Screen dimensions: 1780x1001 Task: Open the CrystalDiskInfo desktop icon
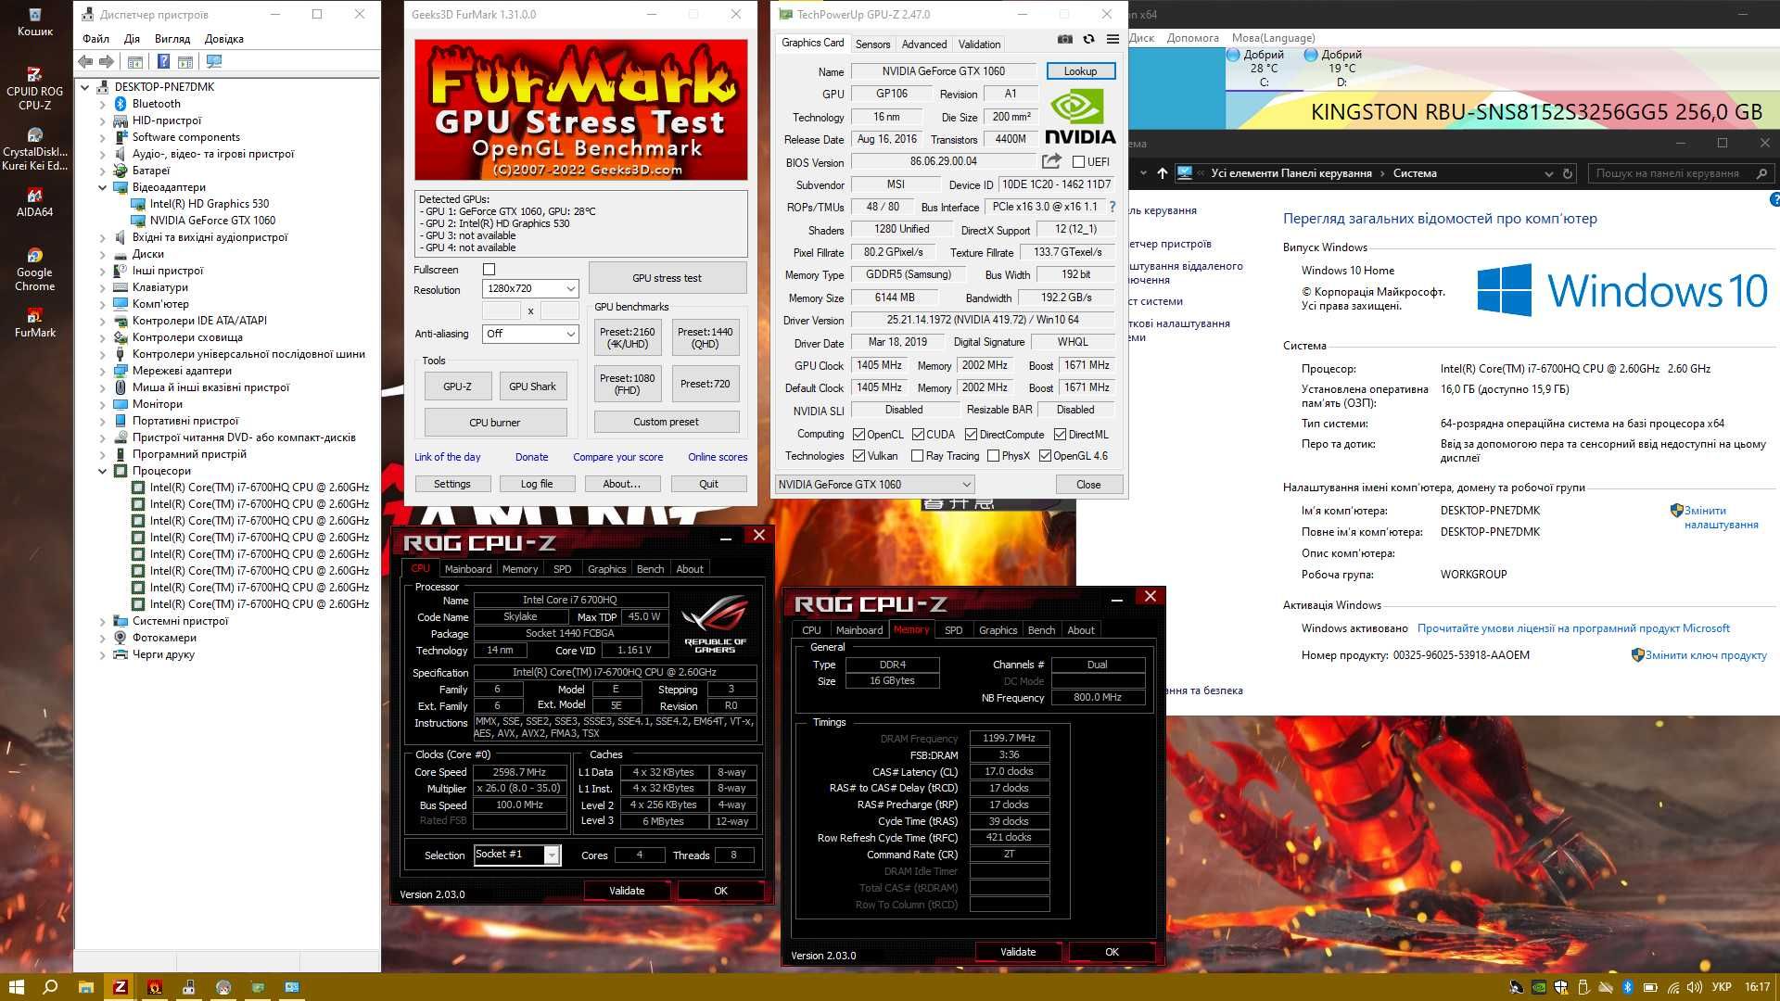tap(34, 149)
